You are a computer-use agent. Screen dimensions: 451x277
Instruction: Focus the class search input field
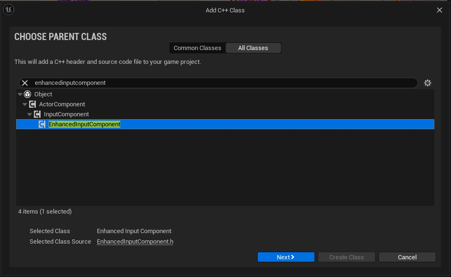tap(219, 83)
